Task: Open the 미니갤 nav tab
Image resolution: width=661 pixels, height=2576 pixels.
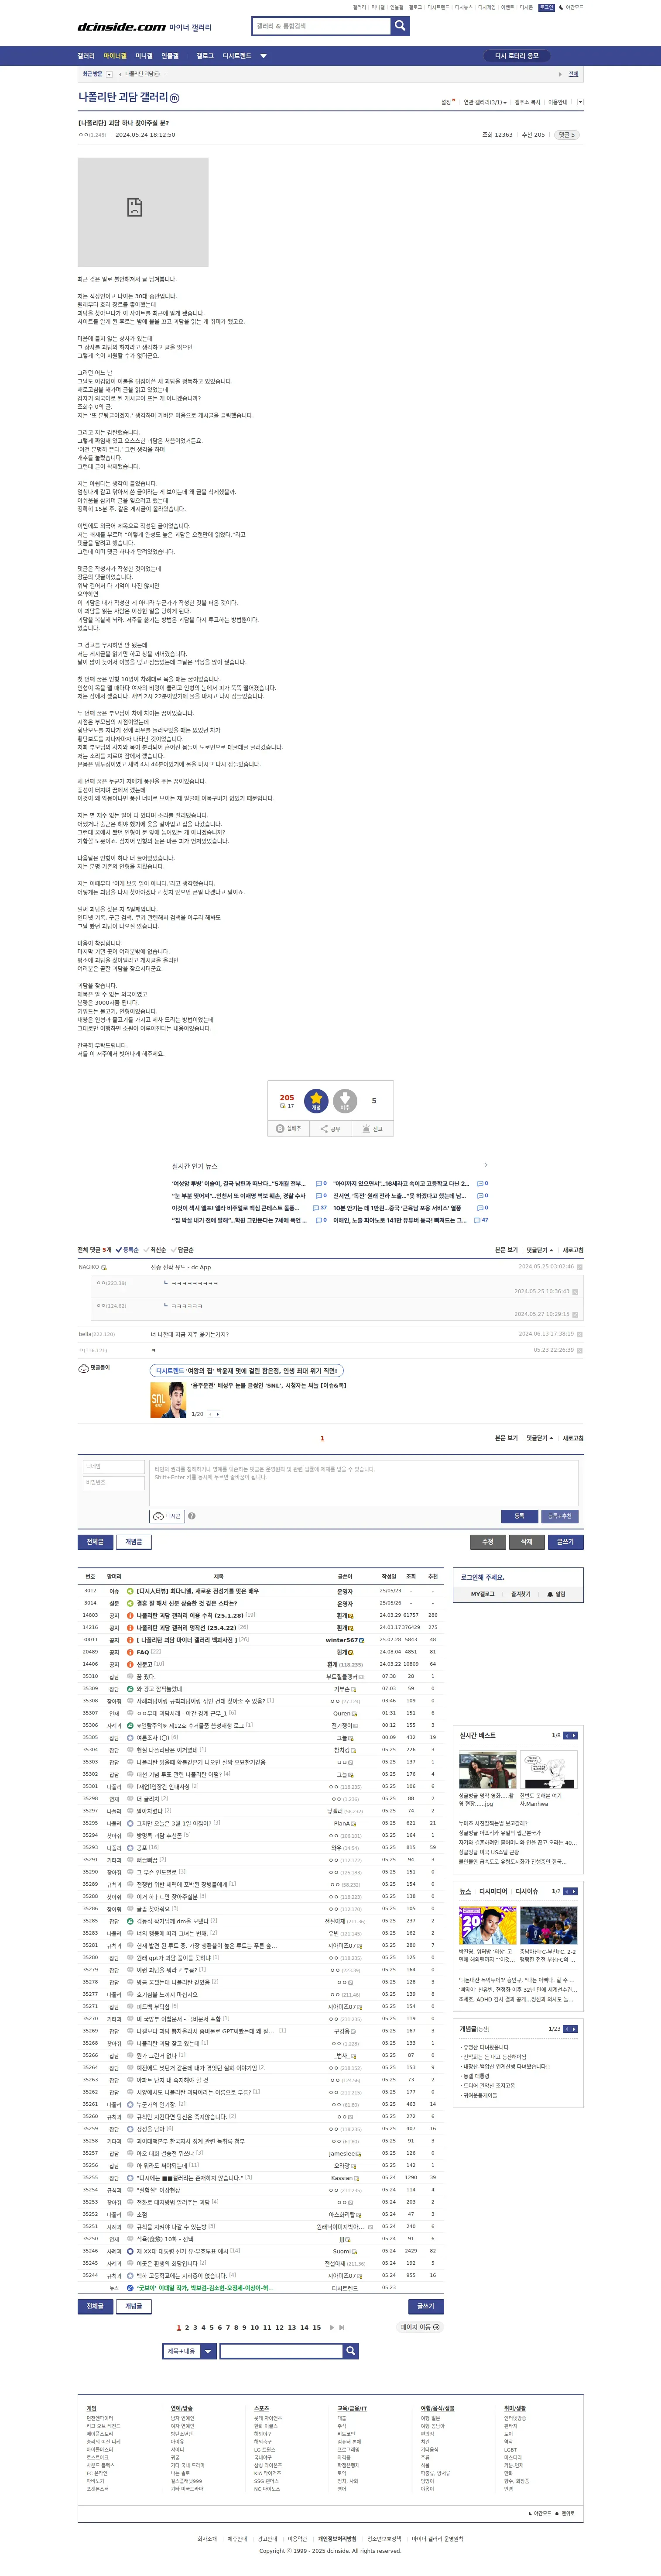Action: tap(144, 56)
